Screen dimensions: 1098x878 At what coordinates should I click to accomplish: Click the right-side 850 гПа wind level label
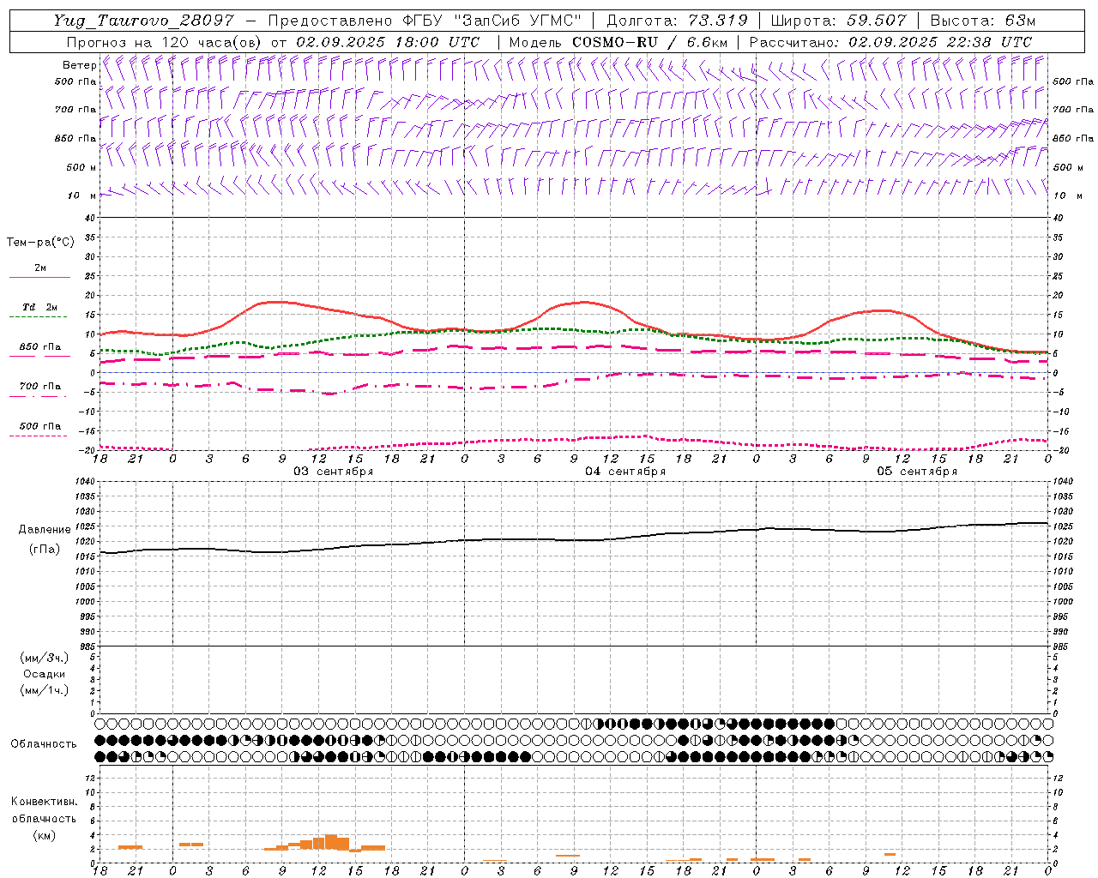(x=1073, y=138)
